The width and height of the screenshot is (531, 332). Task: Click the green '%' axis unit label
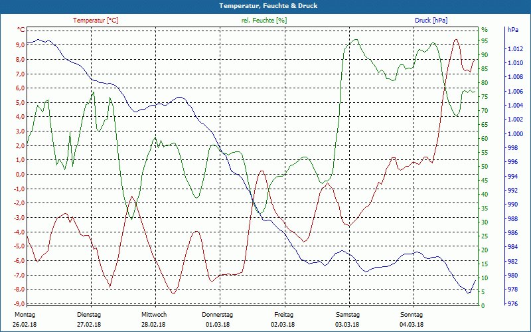point(485,30)
